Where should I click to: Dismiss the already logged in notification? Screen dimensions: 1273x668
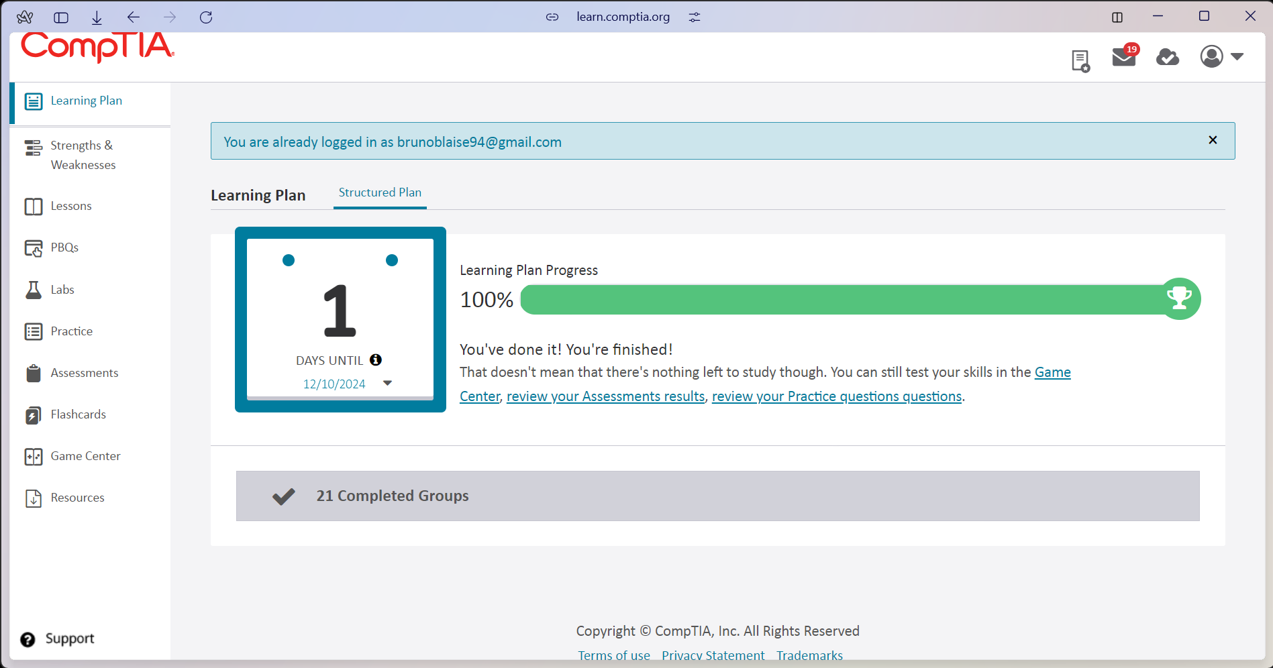1213,140
